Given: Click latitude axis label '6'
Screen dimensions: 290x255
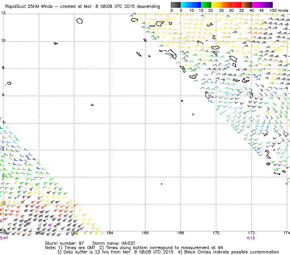Looking at the screenshot, I should click(3, 95).
